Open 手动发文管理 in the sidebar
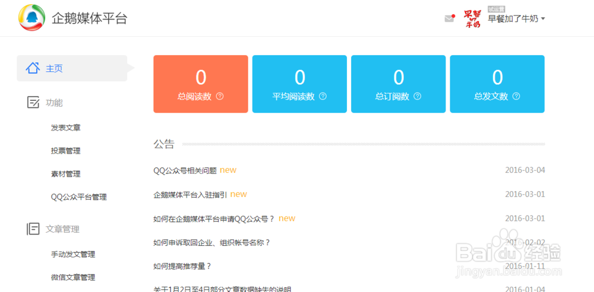This screenshot has width=594, height=292. pos(72,254)
